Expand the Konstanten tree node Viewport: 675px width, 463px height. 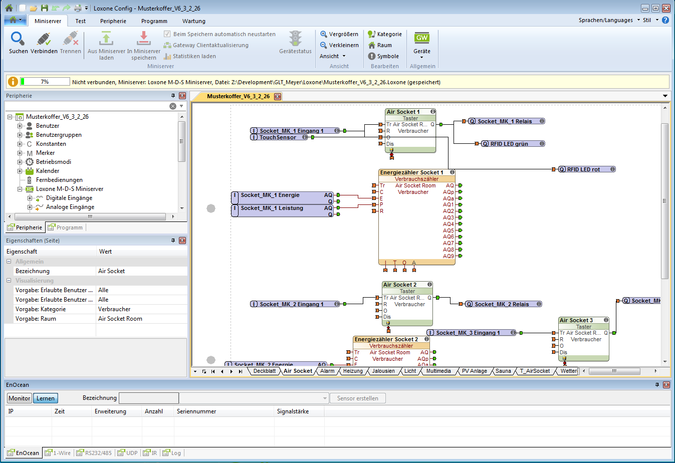pyautogui.click(x=20, y=144)
